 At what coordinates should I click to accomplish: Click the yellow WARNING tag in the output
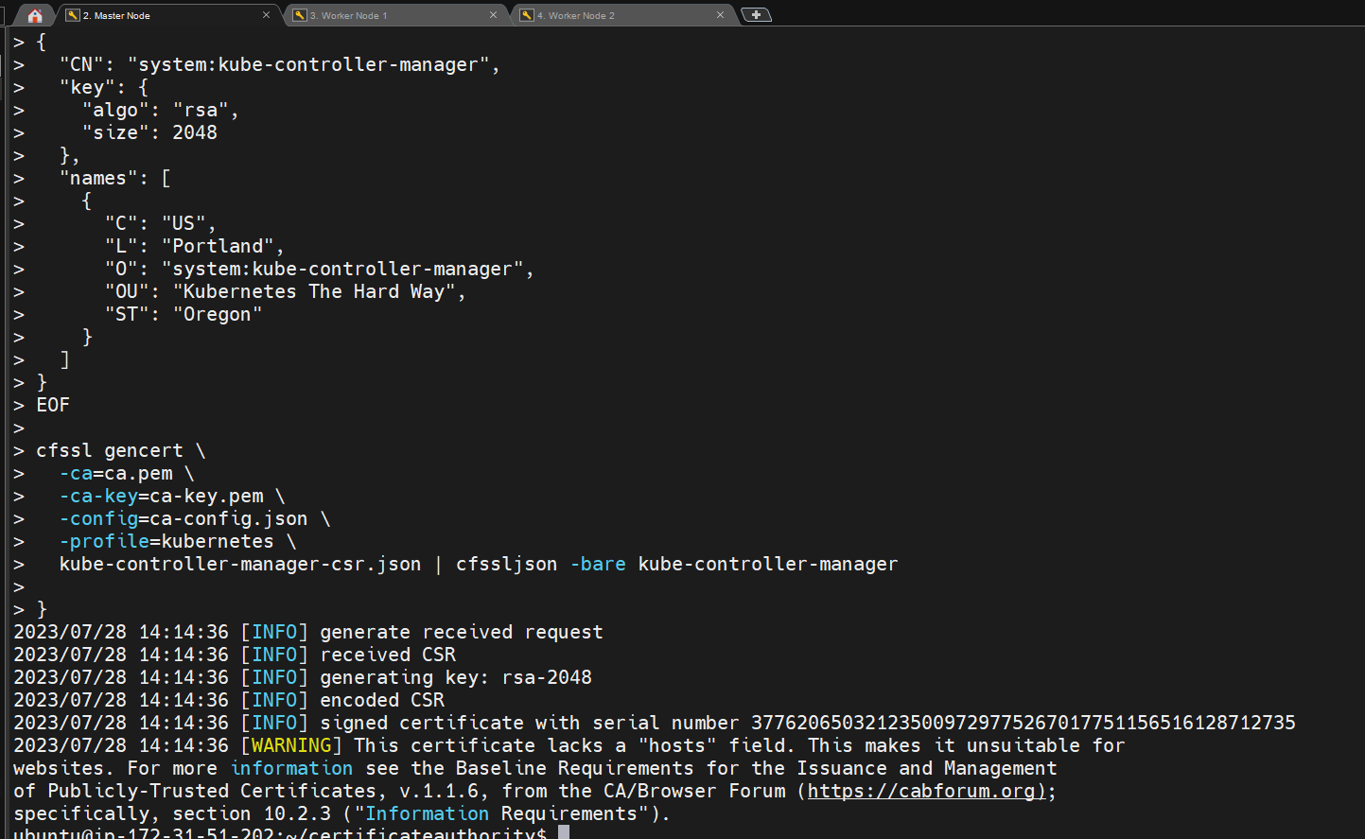point(291,745)
